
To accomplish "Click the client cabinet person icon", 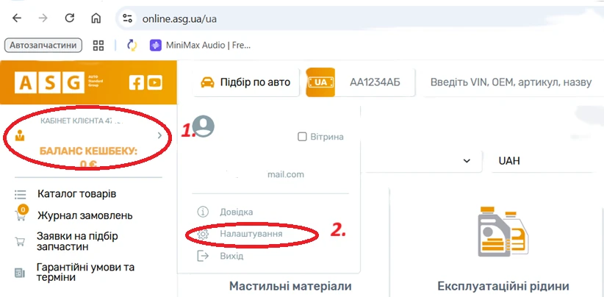I will 20,135.
